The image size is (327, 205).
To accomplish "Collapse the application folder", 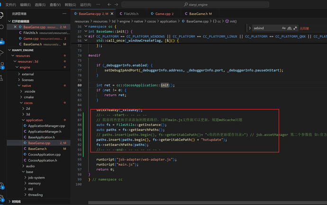I will 34,120.
